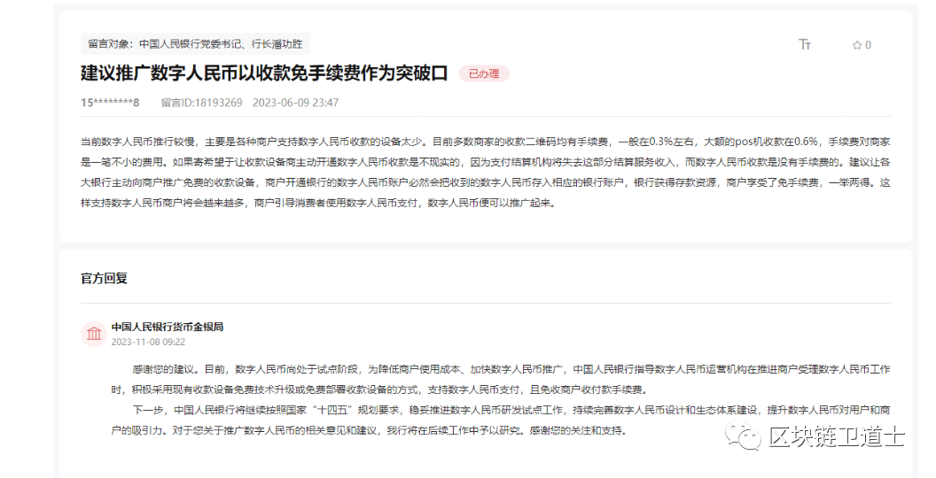Click the reply date 2023-11-08 09:22
The width and height of the screenshot is (936, 478).
click(x=148, y=342)
